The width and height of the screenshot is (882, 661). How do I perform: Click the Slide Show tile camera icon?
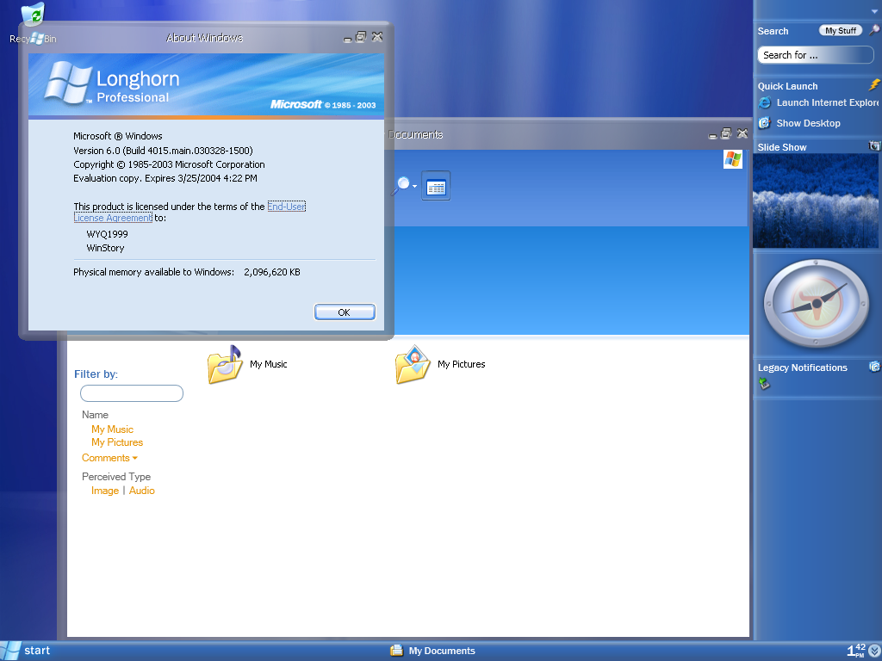874,146
